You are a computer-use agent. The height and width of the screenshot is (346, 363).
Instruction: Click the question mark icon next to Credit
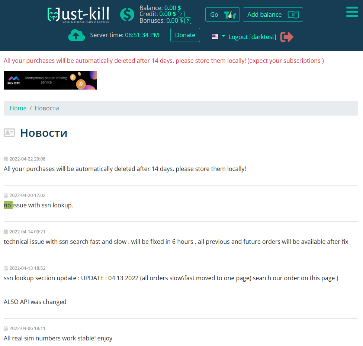pyautogui.click(x=180, y=14)
